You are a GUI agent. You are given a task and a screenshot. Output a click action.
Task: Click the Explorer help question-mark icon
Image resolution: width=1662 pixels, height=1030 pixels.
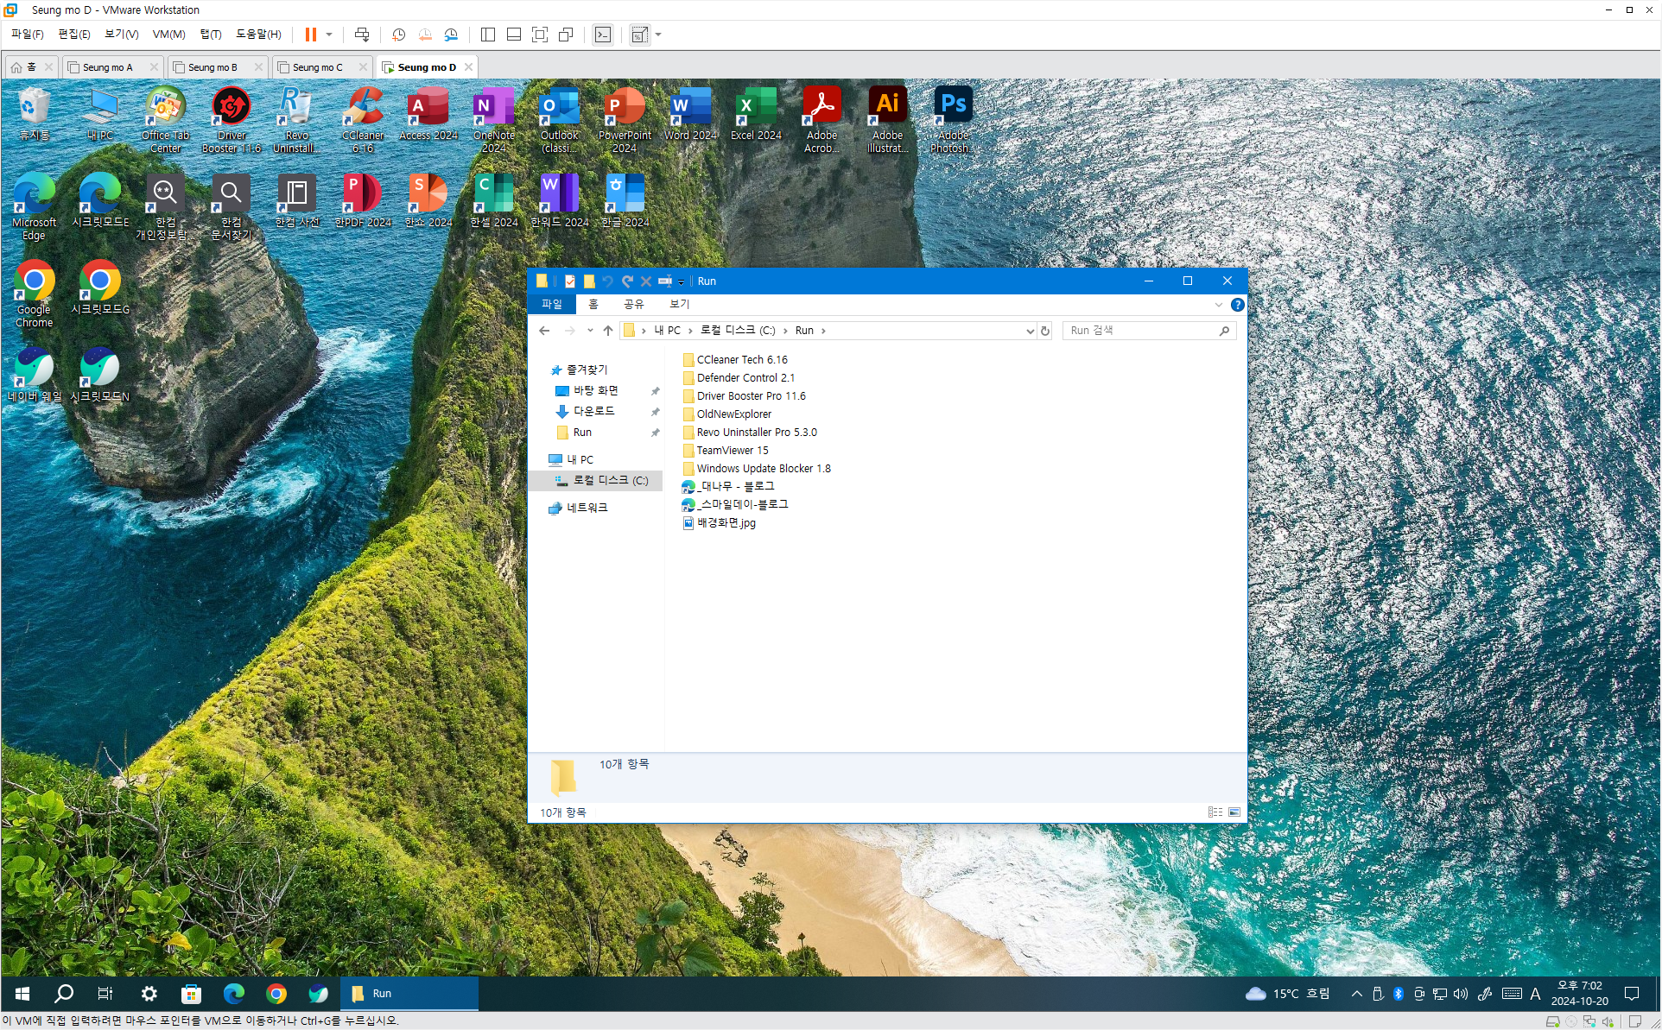(1237, 305)
